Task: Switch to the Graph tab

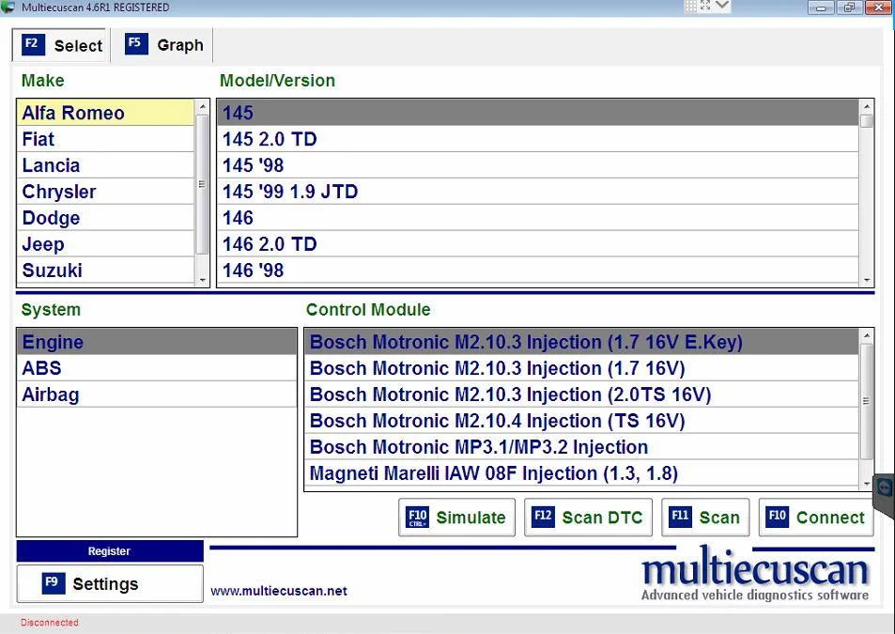Action: coord(164,45)
